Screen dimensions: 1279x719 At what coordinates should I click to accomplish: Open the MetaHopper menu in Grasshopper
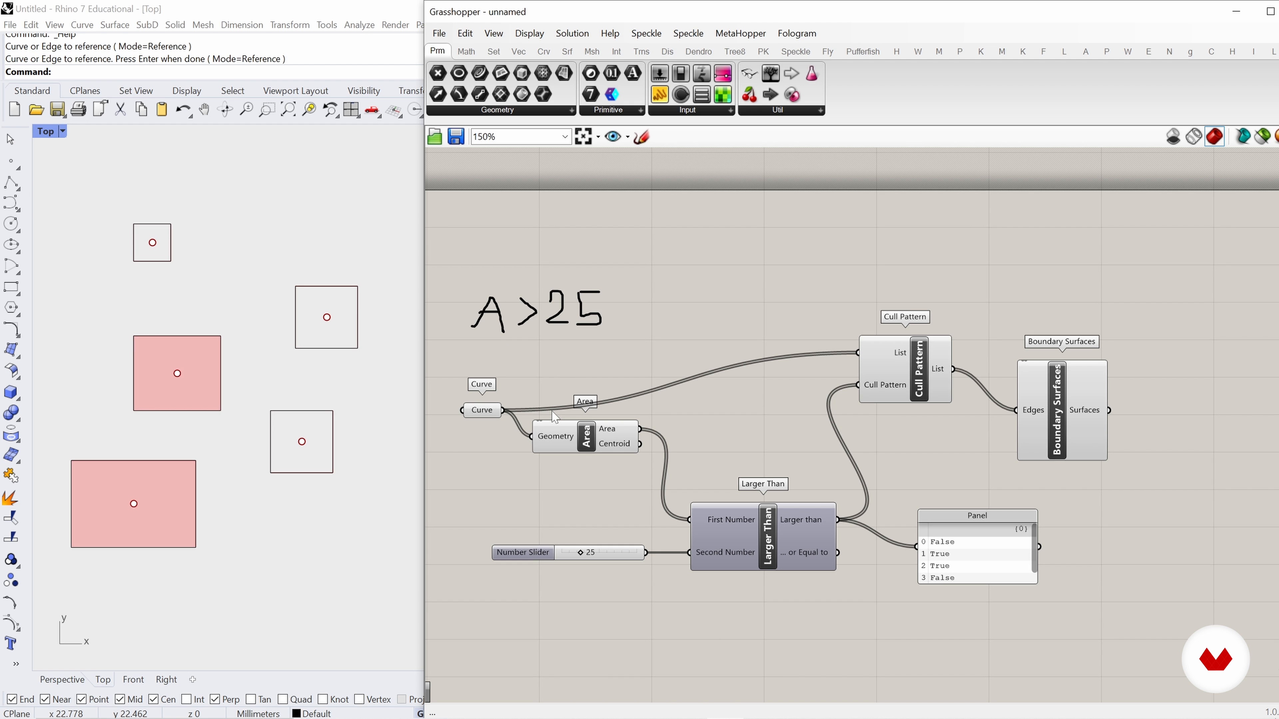pyautogui.click(x=740, y=33)
